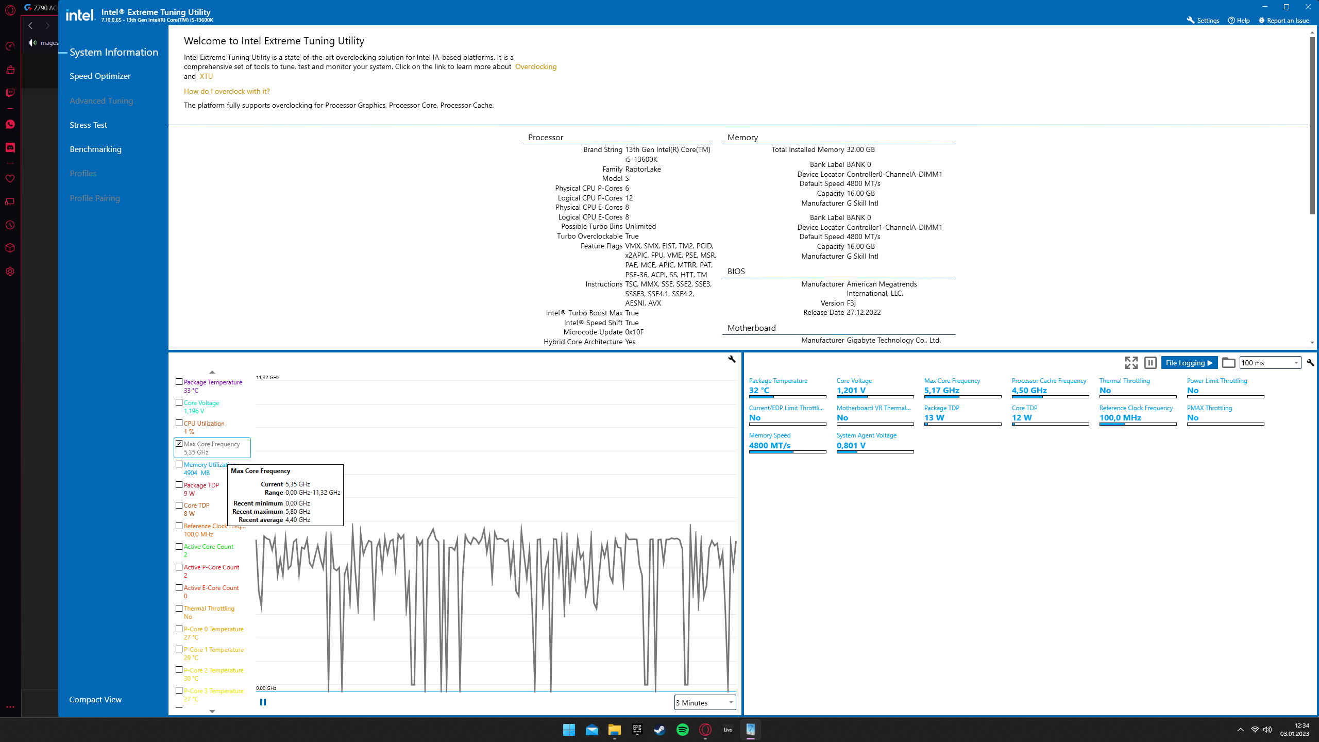Enable Active Core Count graph checkbox
This screenshot has height=742, width=1319.
coord(179,547)
